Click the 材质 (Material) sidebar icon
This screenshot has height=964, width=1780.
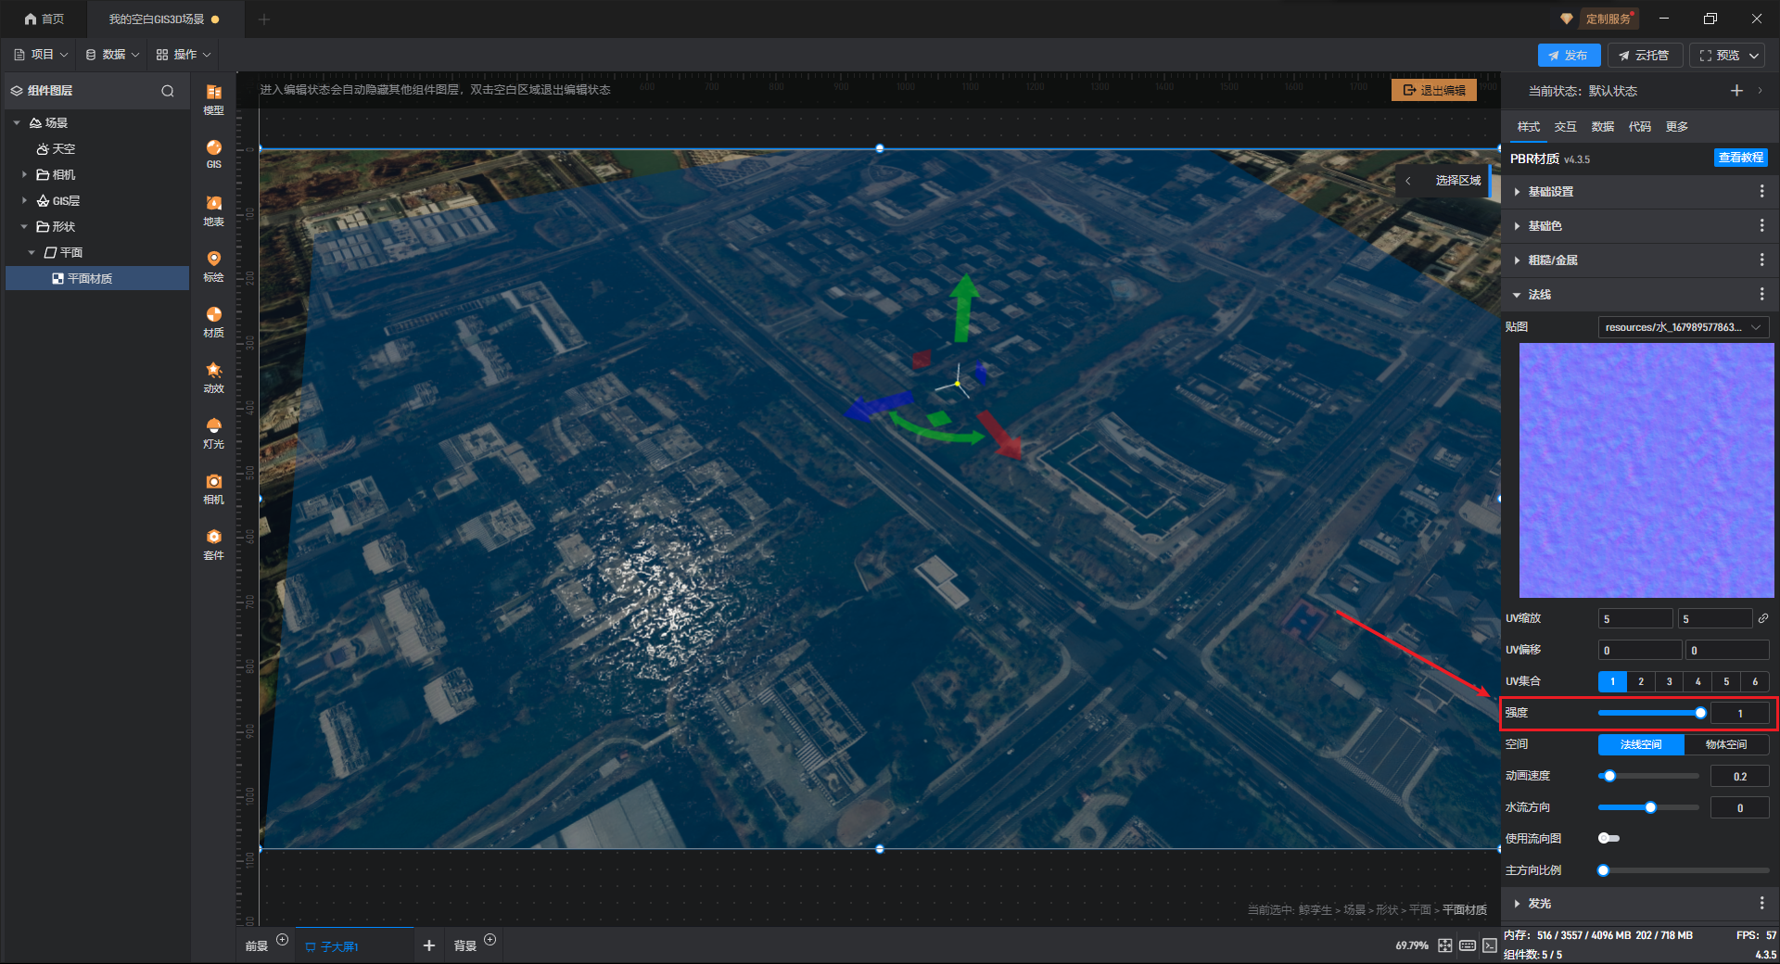[x=213, y=321]
